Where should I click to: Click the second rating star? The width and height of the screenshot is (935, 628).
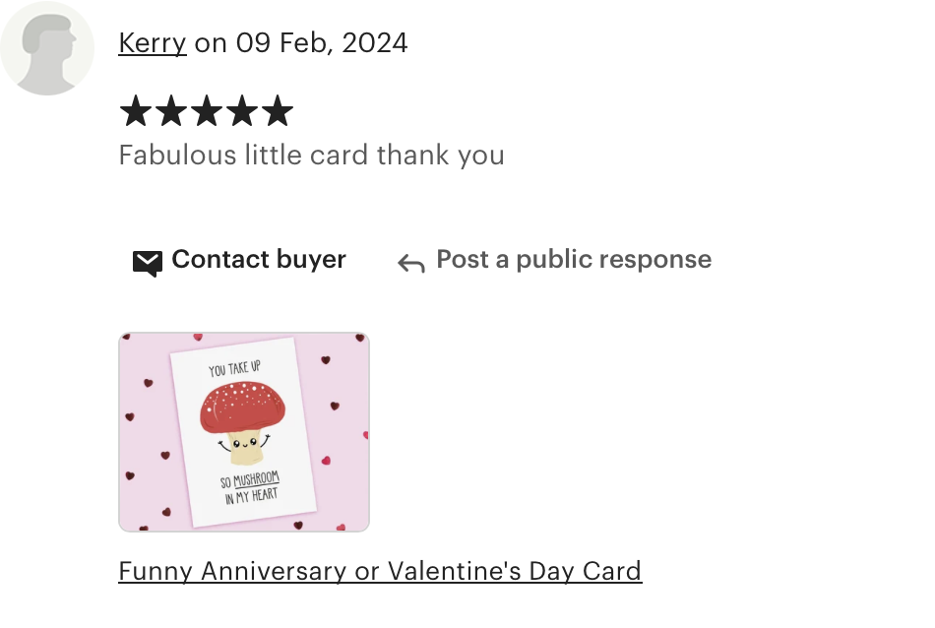tap(171, 111)
